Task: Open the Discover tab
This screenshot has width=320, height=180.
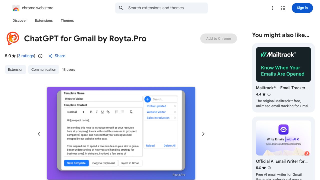Action: click(20, 20)
